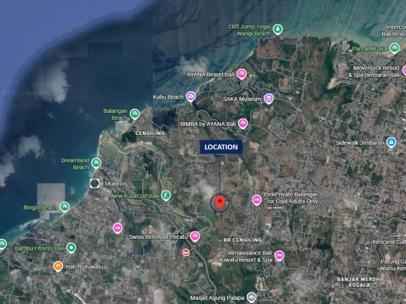Click the Masjid Agung Palapa label
406x304 pixels.
pos(217,298)
